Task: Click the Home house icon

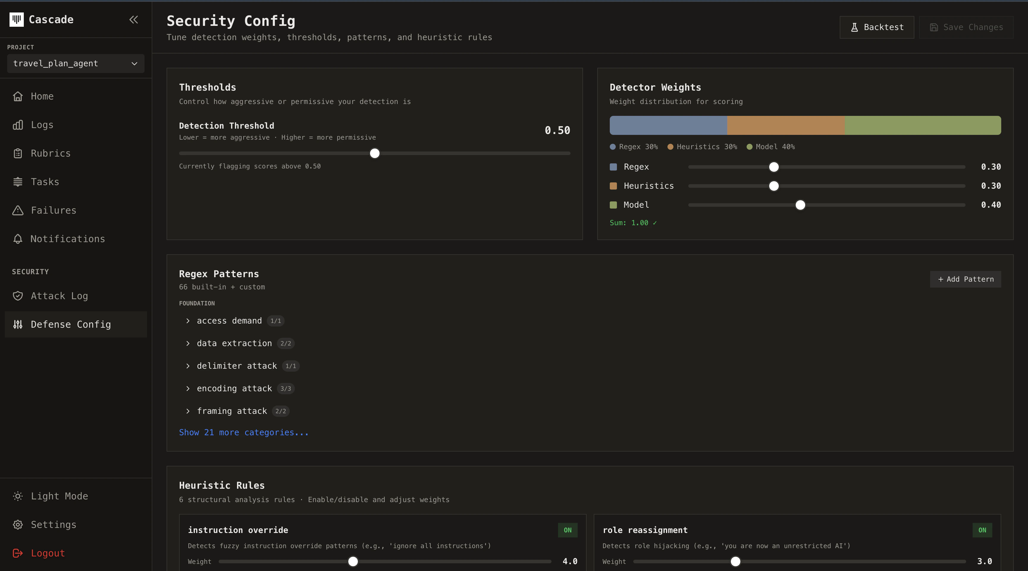Action: pyautogui.click(x=18, y=97)
